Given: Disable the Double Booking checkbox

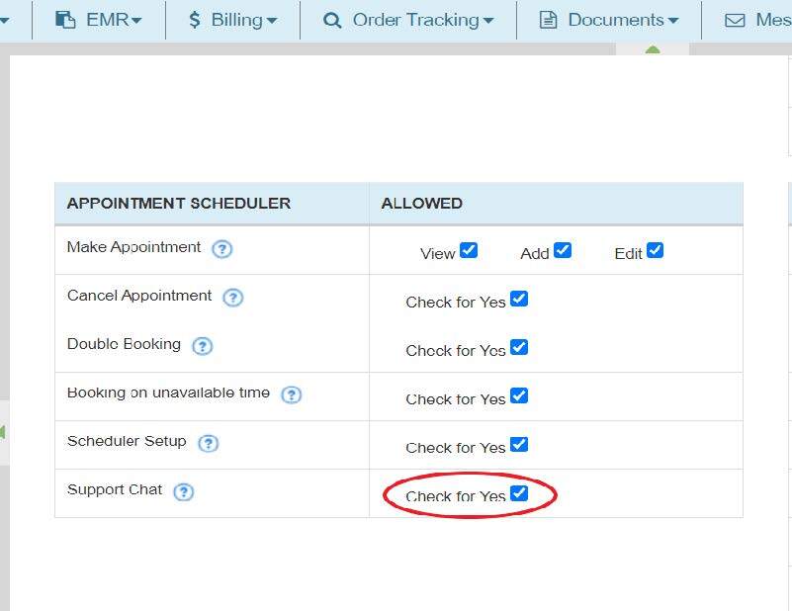Looking at the screenshot, I should (519, 347).
